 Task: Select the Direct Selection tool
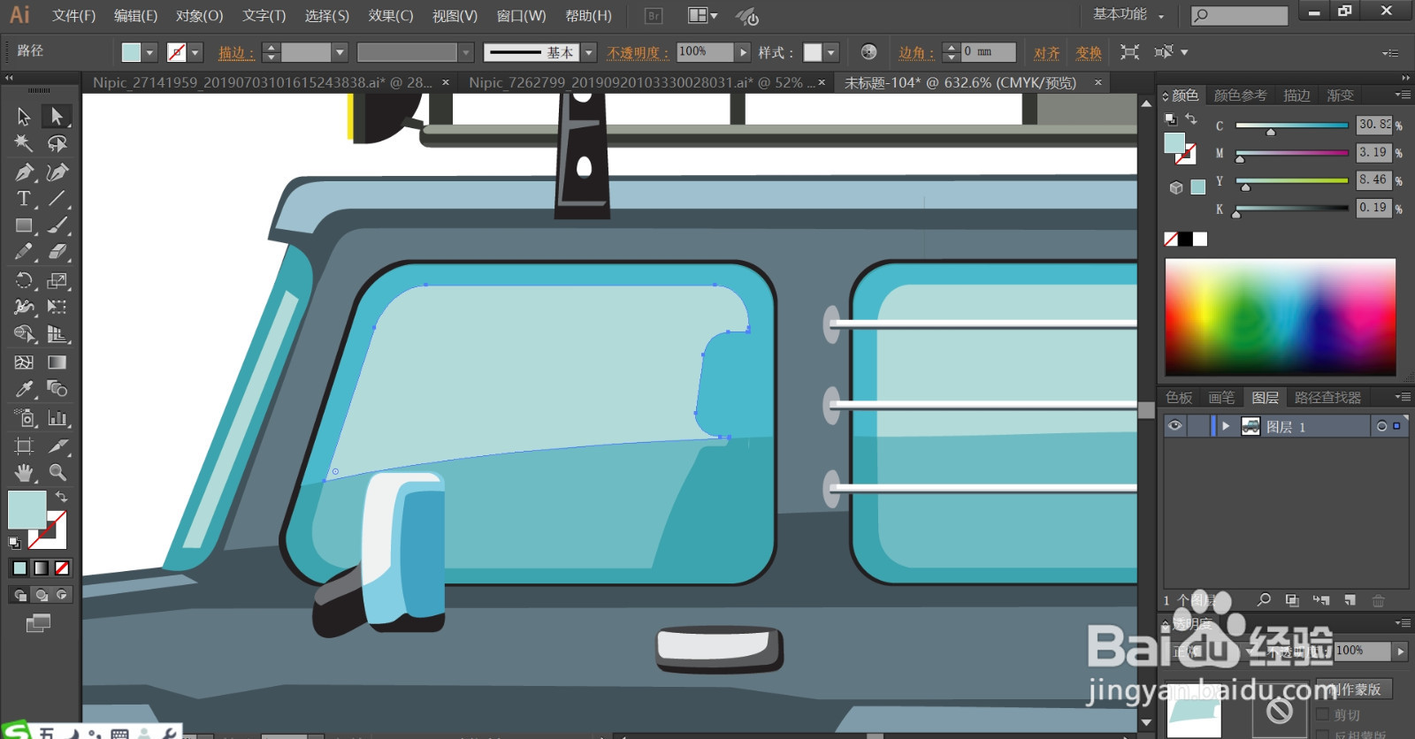point(57,116)
